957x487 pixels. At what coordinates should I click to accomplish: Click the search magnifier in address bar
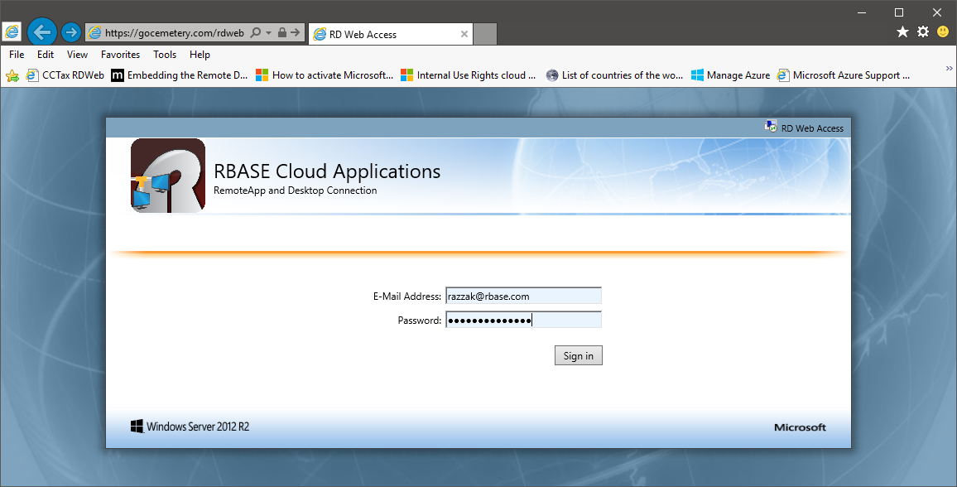pos(256,33)
